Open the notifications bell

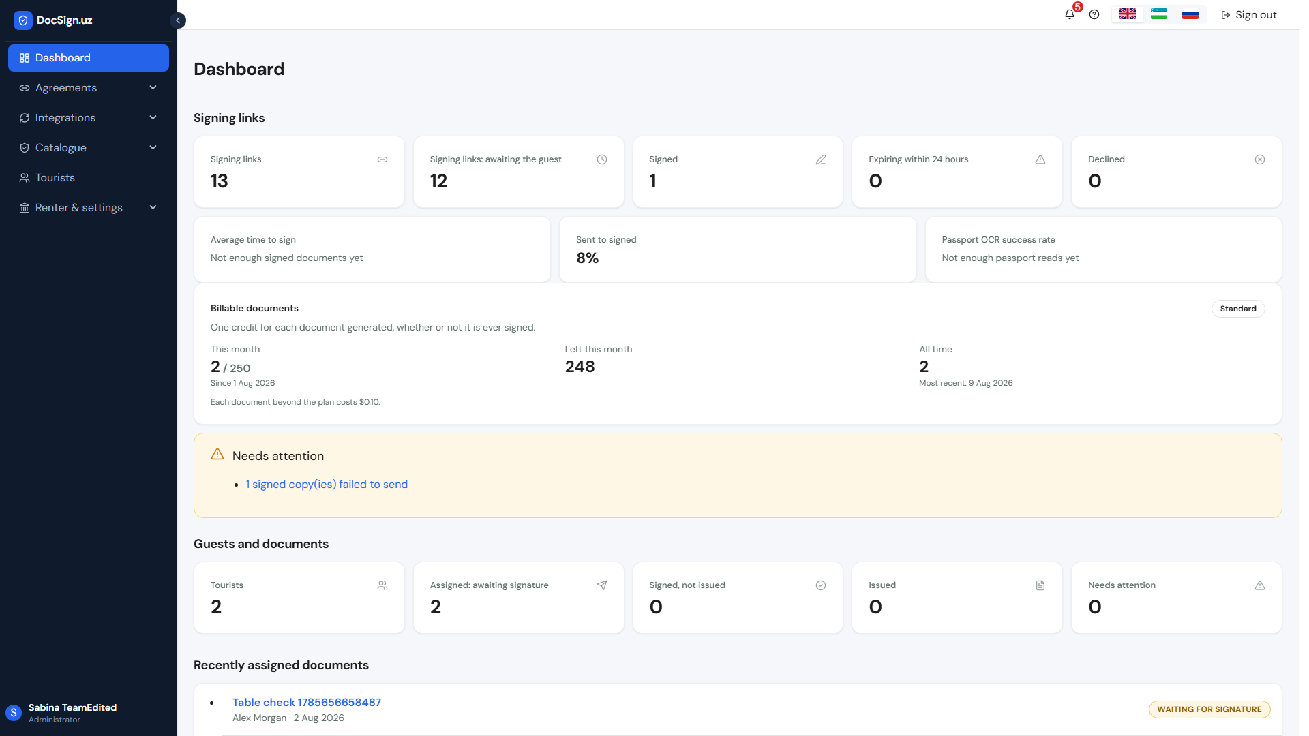click(x=1069, y=14)
